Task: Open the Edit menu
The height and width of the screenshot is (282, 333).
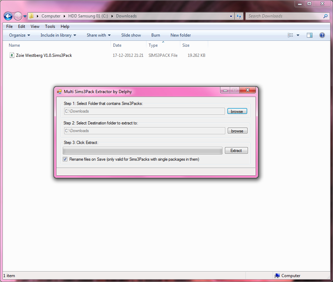Action: pos(22,26)
